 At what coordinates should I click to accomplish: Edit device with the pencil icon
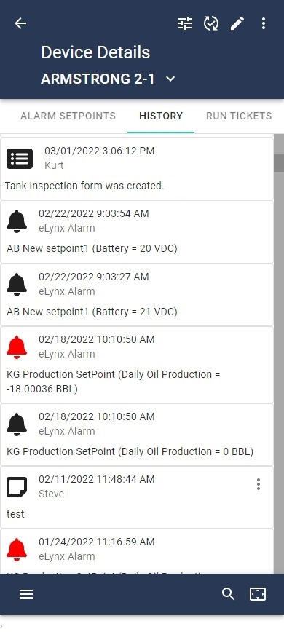pos(237,23)
